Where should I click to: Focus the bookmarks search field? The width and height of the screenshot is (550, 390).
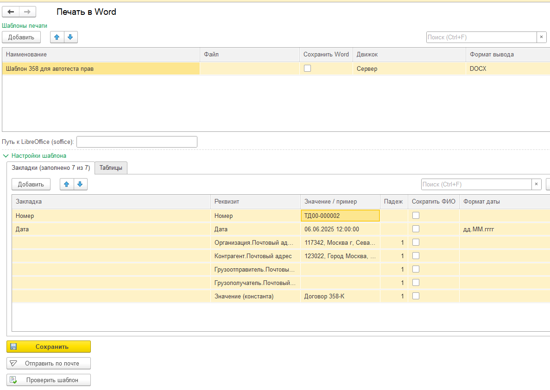click(x=476, y=184)
